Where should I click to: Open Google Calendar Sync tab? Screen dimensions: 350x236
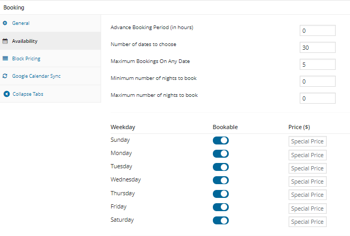point(36,76)
